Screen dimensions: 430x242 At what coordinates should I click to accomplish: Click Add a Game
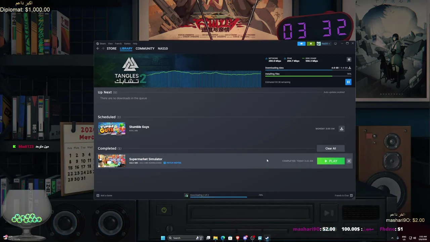coord(104,195)
